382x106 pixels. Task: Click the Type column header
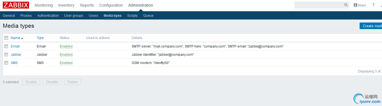(x=40, y=38)
